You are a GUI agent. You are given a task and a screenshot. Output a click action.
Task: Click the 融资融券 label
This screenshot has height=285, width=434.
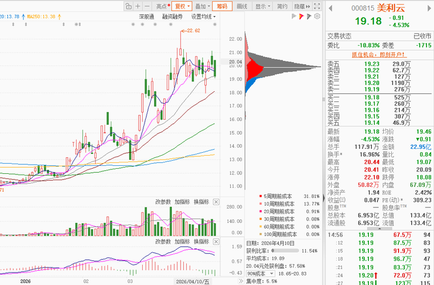172,17
